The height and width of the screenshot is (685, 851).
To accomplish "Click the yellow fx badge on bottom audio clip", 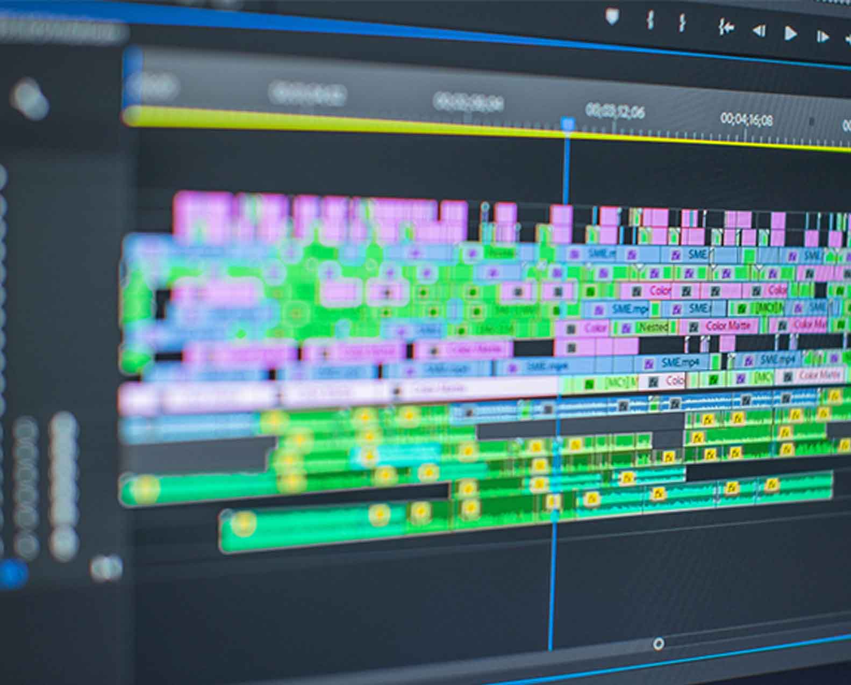I will click(592, 499).
